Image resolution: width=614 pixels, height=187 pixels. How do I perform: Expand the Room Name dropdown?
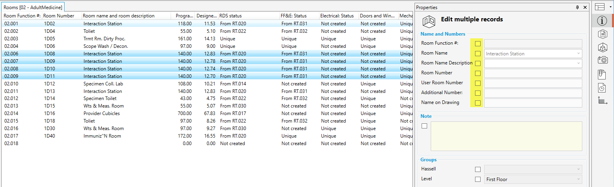(578, 53)
